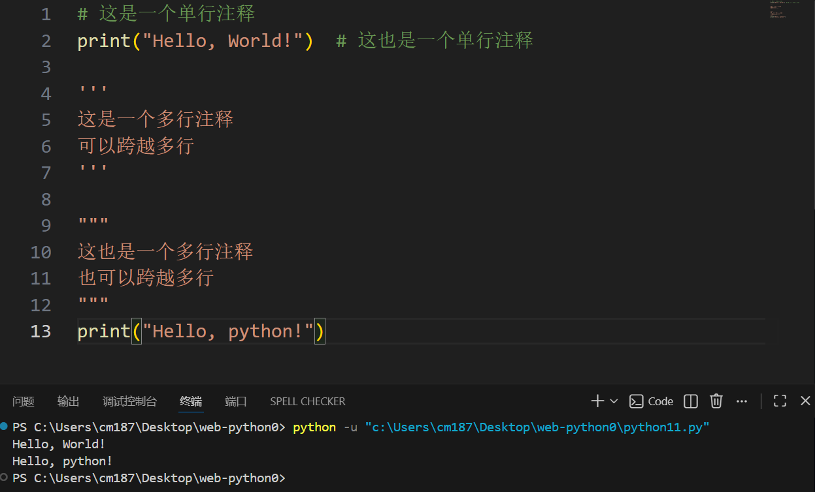Click line number 13 in the editor gutter
Screen dimensions: 815x492
tap(40, 331)
